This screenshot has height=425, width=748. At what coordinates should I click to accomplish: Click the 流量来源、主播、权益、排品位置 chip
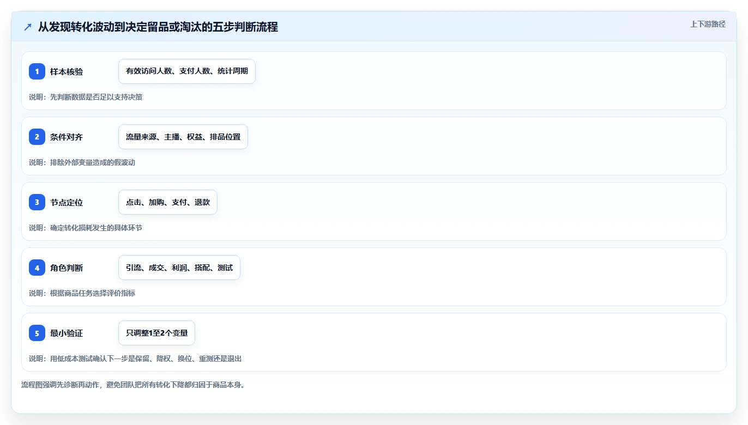[x=183, y=137]
